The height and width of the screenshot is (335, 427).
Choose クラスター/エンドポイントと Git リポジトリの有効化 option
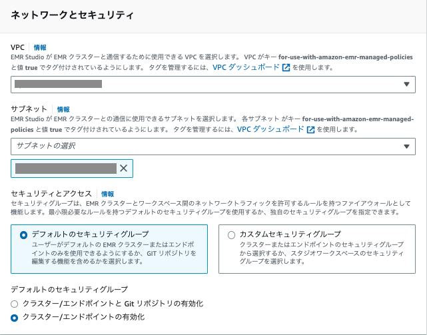[x=107, y=304]
